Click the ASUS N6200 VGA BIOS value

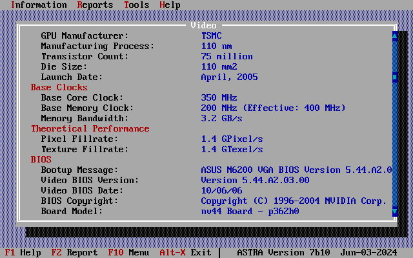296,170
